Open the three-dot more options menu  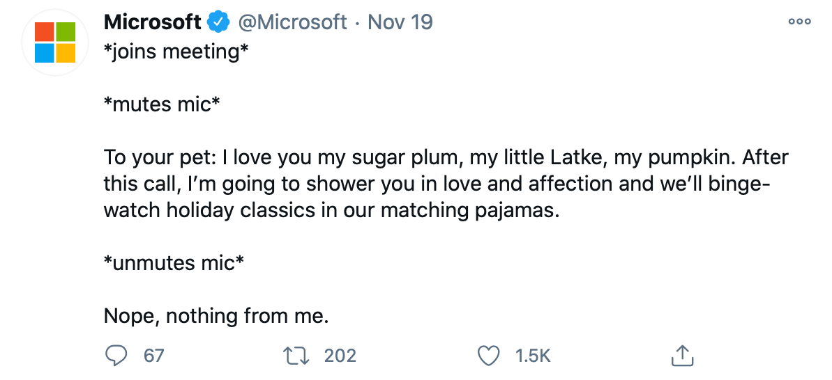[799, 22]
